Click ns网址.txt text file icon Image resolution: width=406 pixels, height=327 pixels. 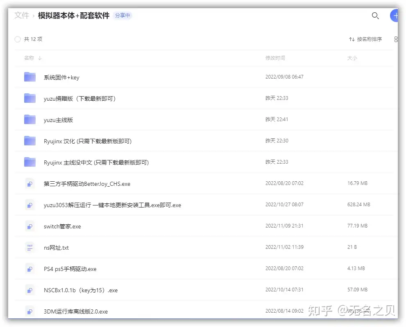click(x=30, y=247)
